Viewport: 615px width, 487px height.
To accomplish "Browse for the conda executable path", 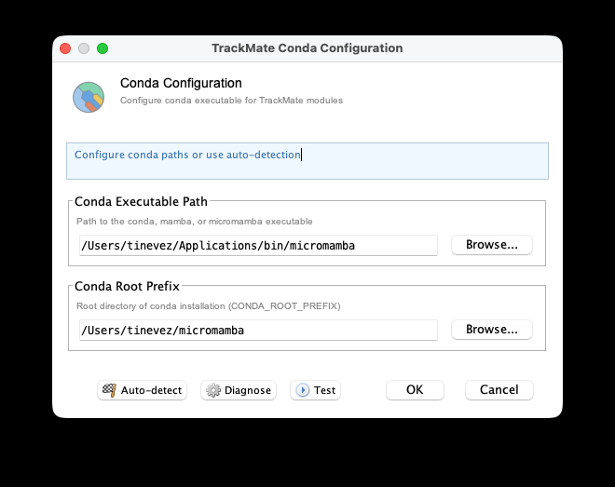I will click(x=491, y=245).
